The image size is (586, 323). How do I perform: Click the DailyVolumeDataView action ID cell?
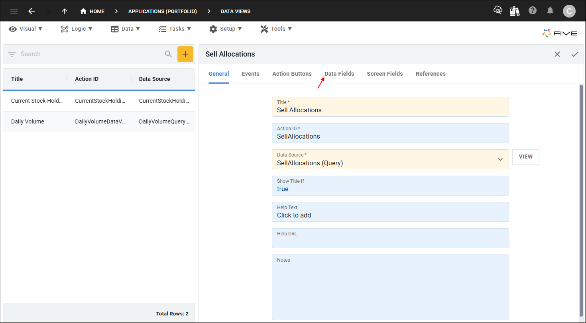pyautogui.click(x=100, y=121)
